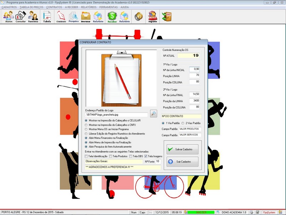The image size is (286, 215).
Task: Select 1 Via Padrão option
Action: [x=163, y=123]
